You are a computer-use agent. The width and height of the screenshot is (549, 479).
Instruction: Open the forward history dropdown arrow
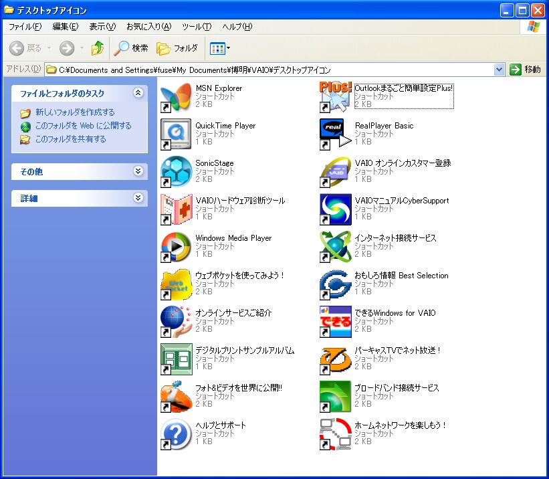point(82,48)
